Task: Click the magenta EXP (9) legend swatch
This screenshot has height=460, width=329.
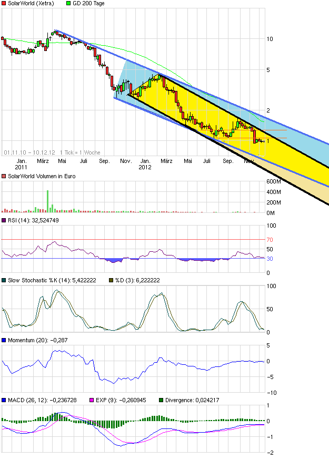Action: 92,400
